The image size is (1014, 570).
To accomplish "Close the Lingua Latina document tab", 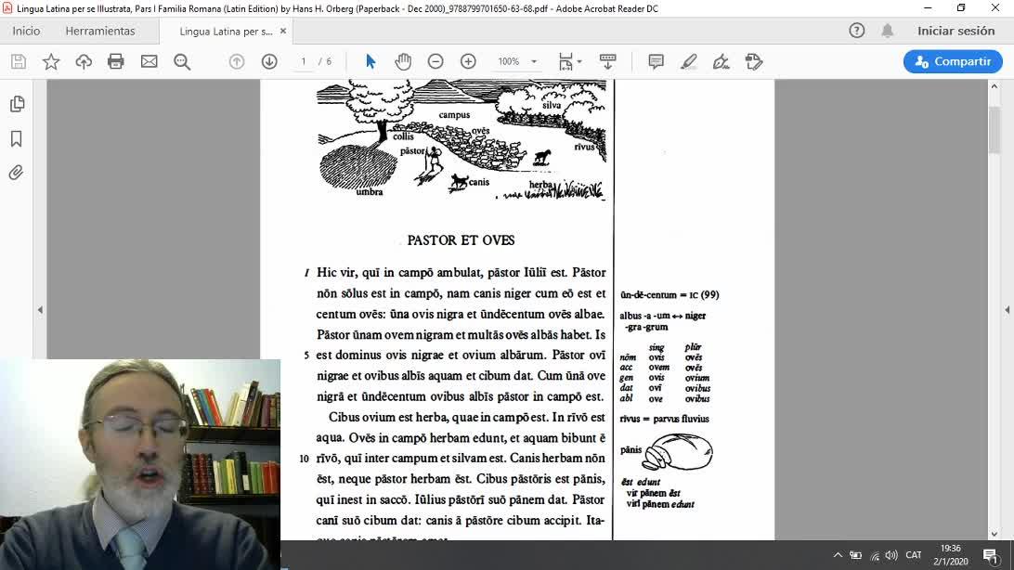I will [x=283, y=31].
